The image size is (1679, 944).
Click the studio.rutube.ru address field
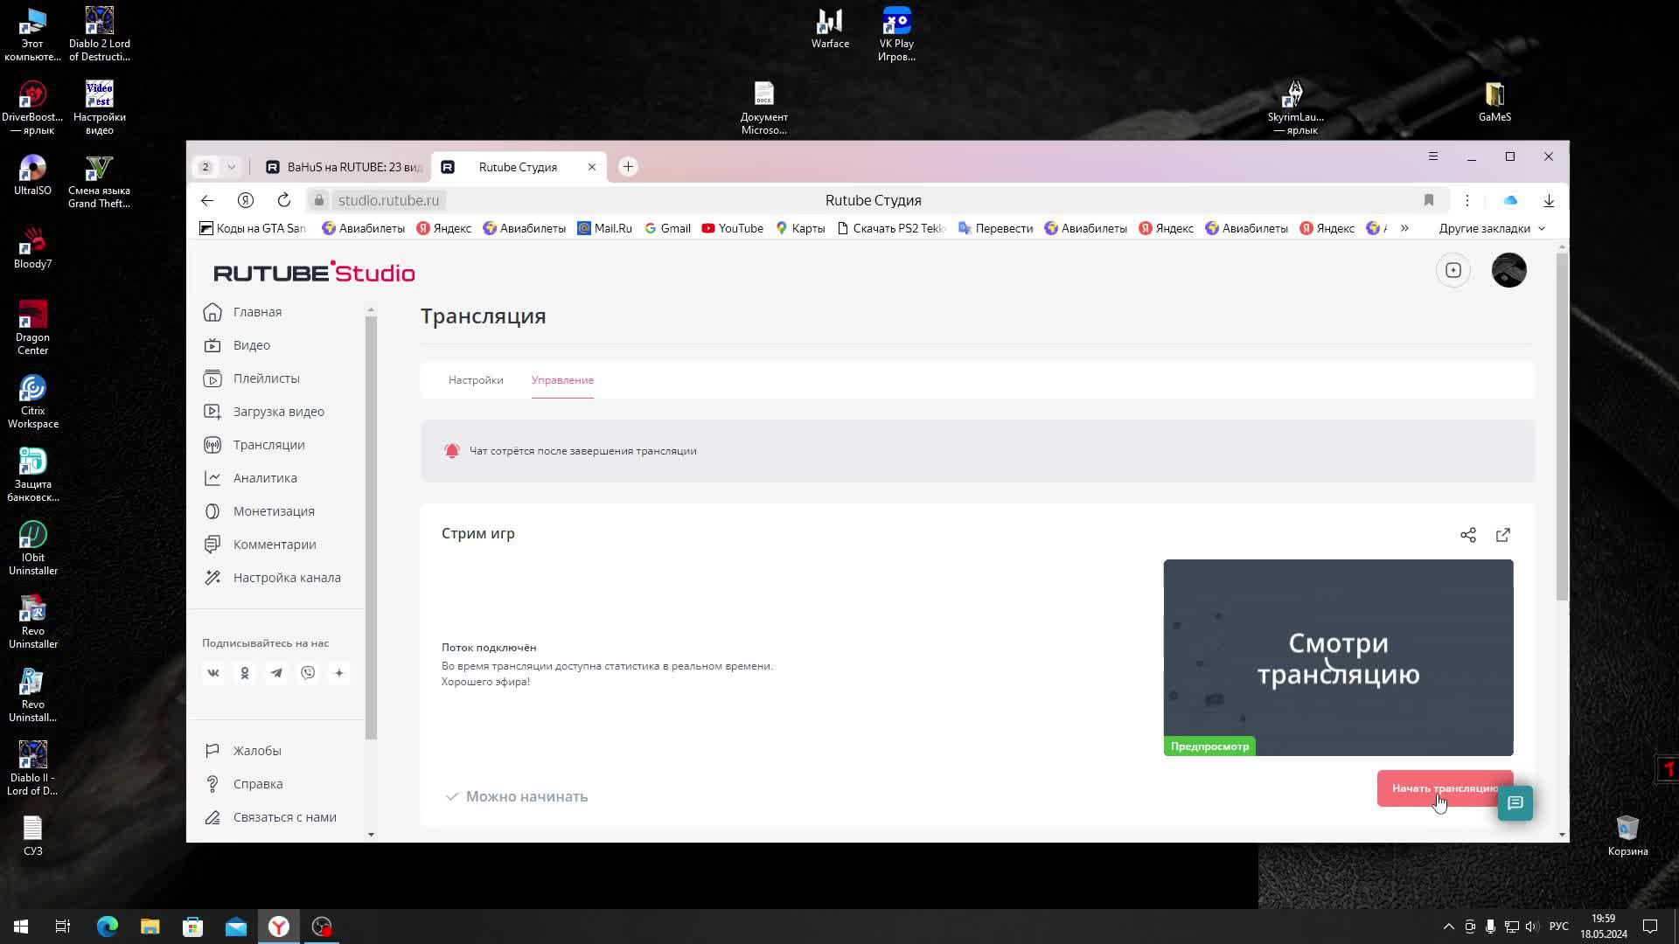pos(389,200)
